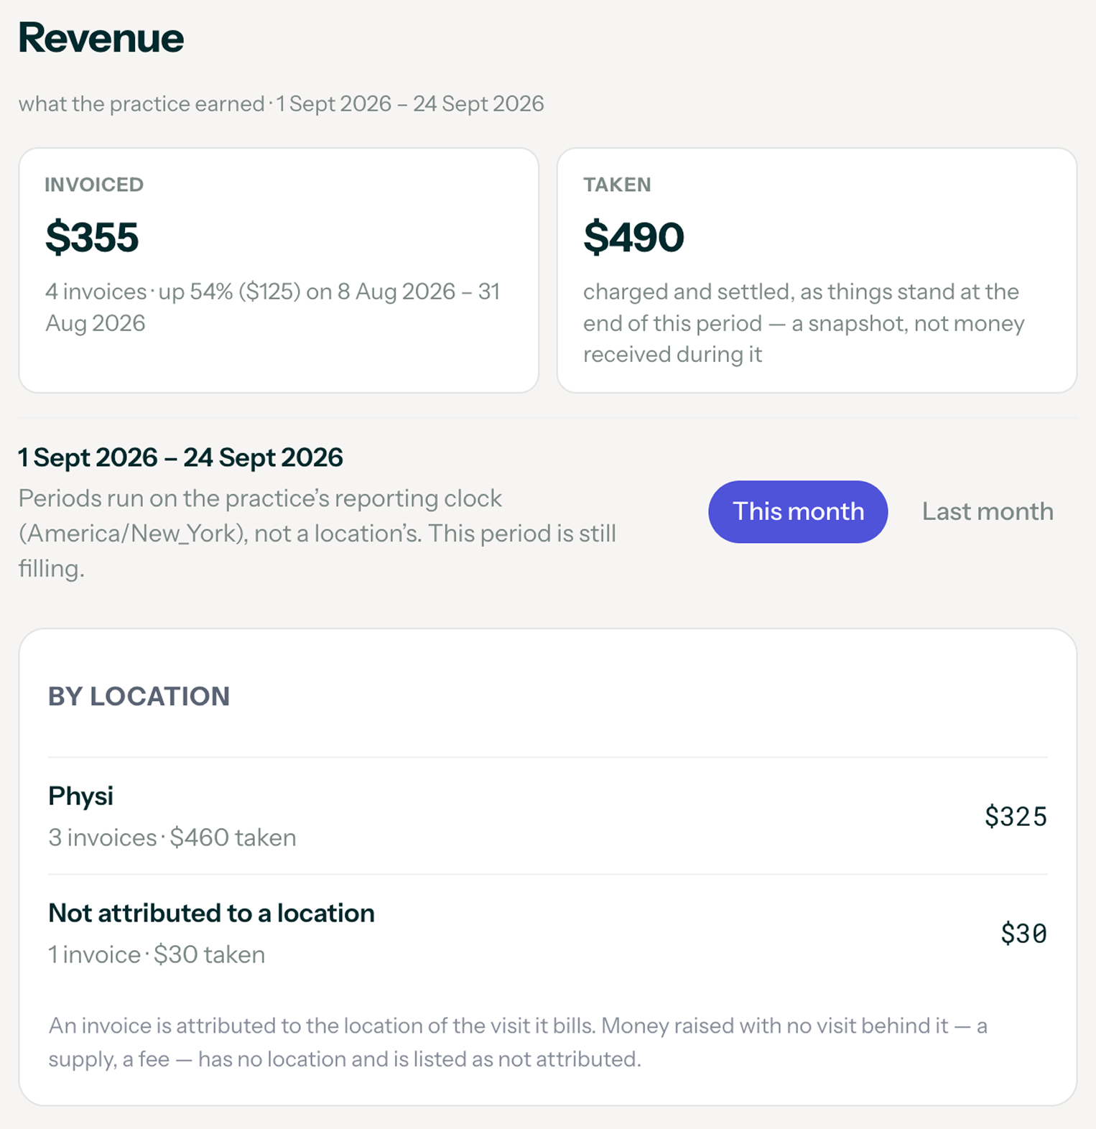Open the Taken $490 summary card

(817, 270)
